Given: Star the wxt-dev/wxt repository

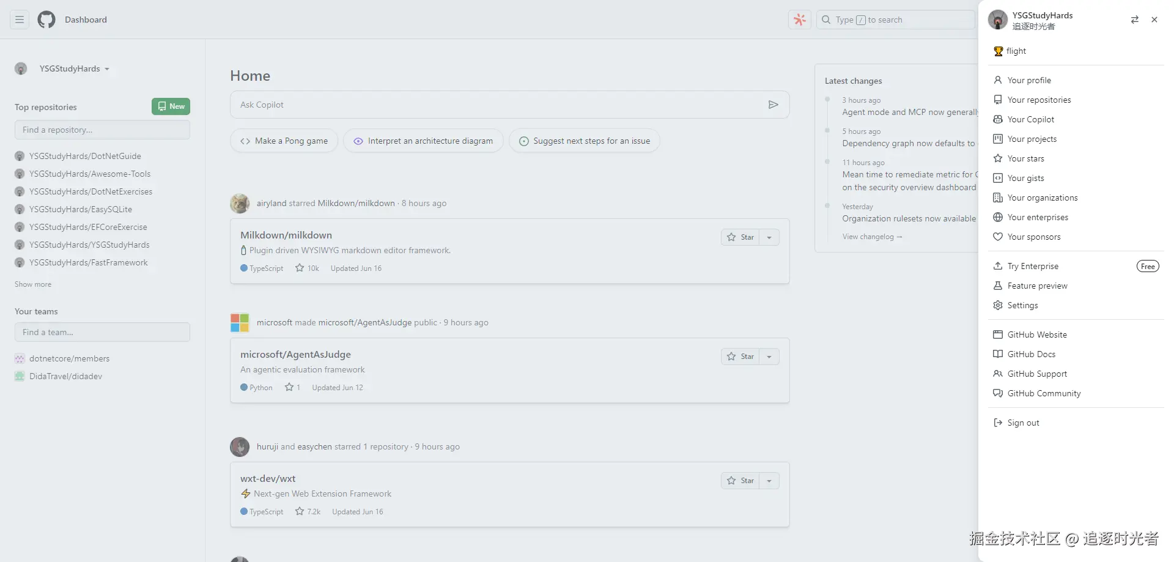Looking at the screenshot, I should [740, 481].
